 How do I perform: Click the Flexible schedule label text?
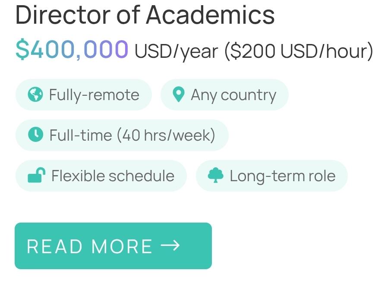[x=113, y=176]
